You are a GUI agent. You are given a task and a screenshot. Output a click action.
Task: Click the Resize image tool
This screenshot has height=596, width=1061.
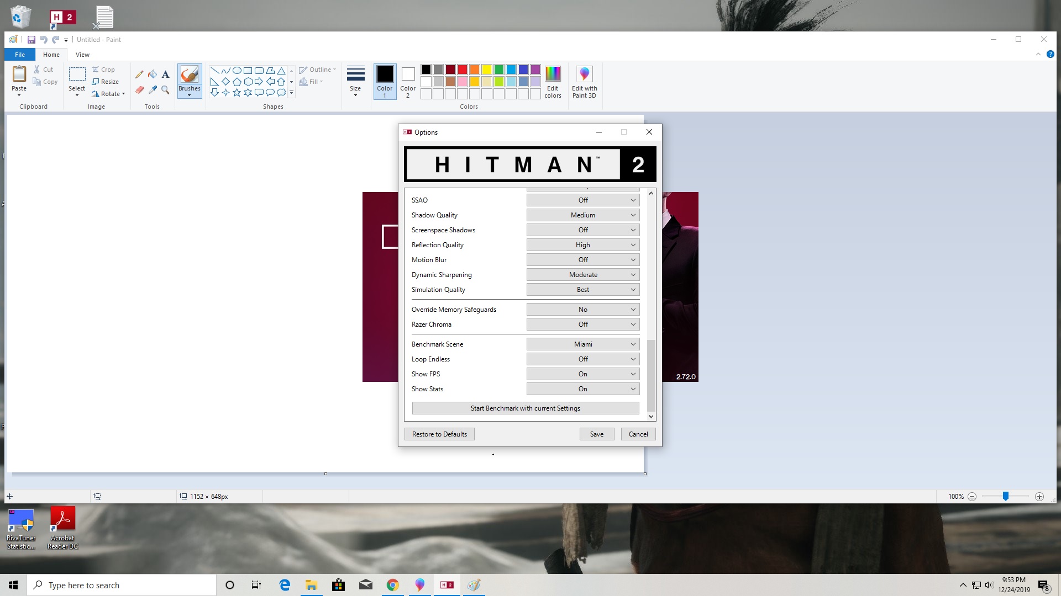pos(105,82)
